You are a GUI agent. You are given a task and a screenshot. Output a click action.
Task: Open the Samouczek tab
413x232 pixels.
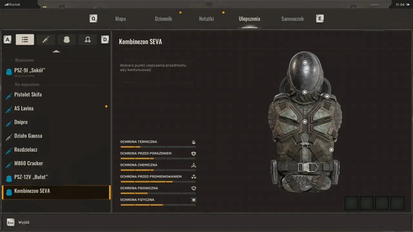(292, 19)
